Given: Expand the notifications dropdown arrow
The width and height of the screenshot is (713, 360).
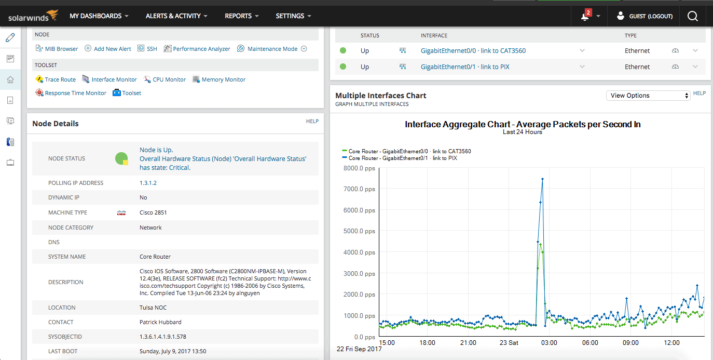Looking at the screenshot, I should 598,16.
